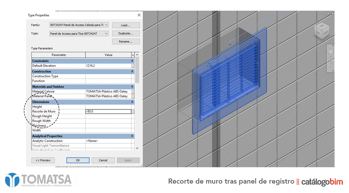
Task: Open the Family dropdown
Action: coord(106,25)
